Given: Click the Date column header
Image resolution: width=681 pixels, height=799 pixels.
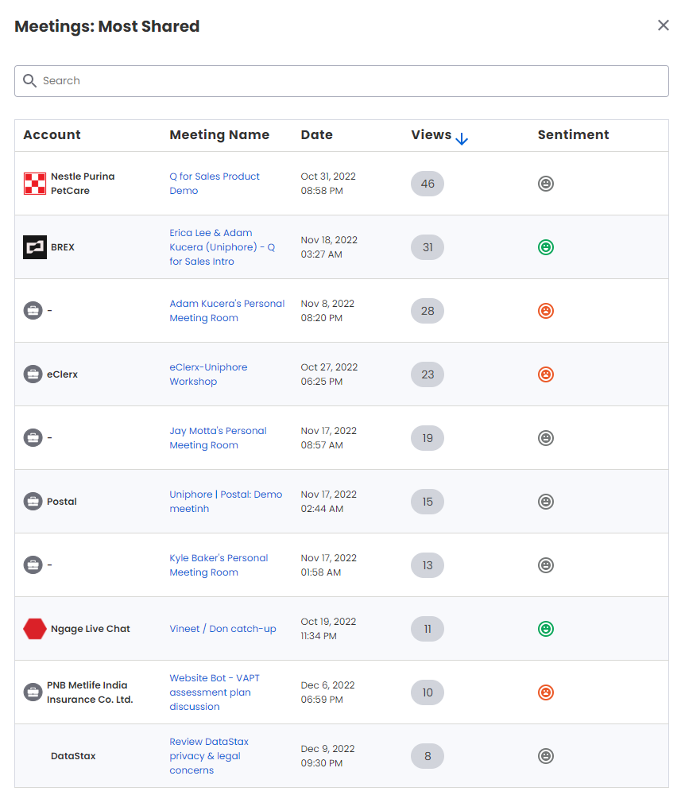Looking at the screenshot, I should click(x=317, y=135).
